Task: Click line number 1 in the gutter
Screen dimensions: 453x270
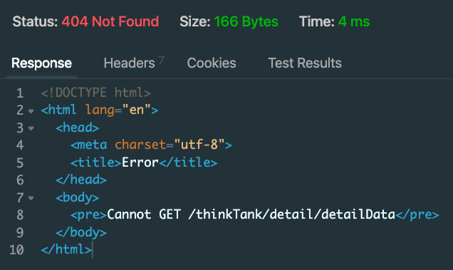Action: tap(20, 93)
